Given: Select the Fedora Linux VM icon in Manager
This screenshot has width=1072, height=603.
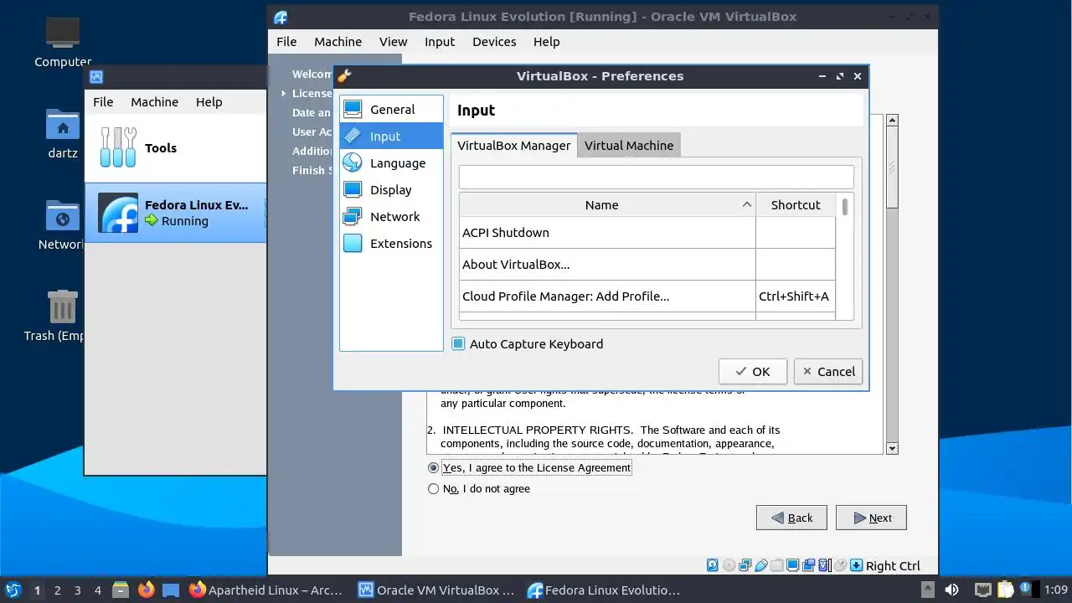Looking at the screenshot, I should pyautogui.click(x=118, y=213).
